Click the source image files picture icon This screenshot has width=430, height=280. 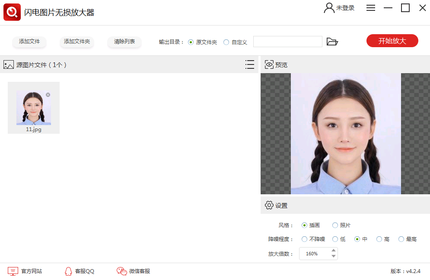[x=9, y=65]
